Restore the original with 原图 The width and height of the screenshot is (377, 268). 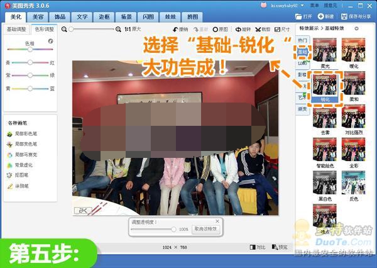(221, 30)
